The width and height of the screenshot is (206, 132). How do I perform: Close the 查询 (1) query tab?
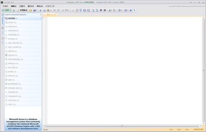pyautogui.click(x=55, y=14)
